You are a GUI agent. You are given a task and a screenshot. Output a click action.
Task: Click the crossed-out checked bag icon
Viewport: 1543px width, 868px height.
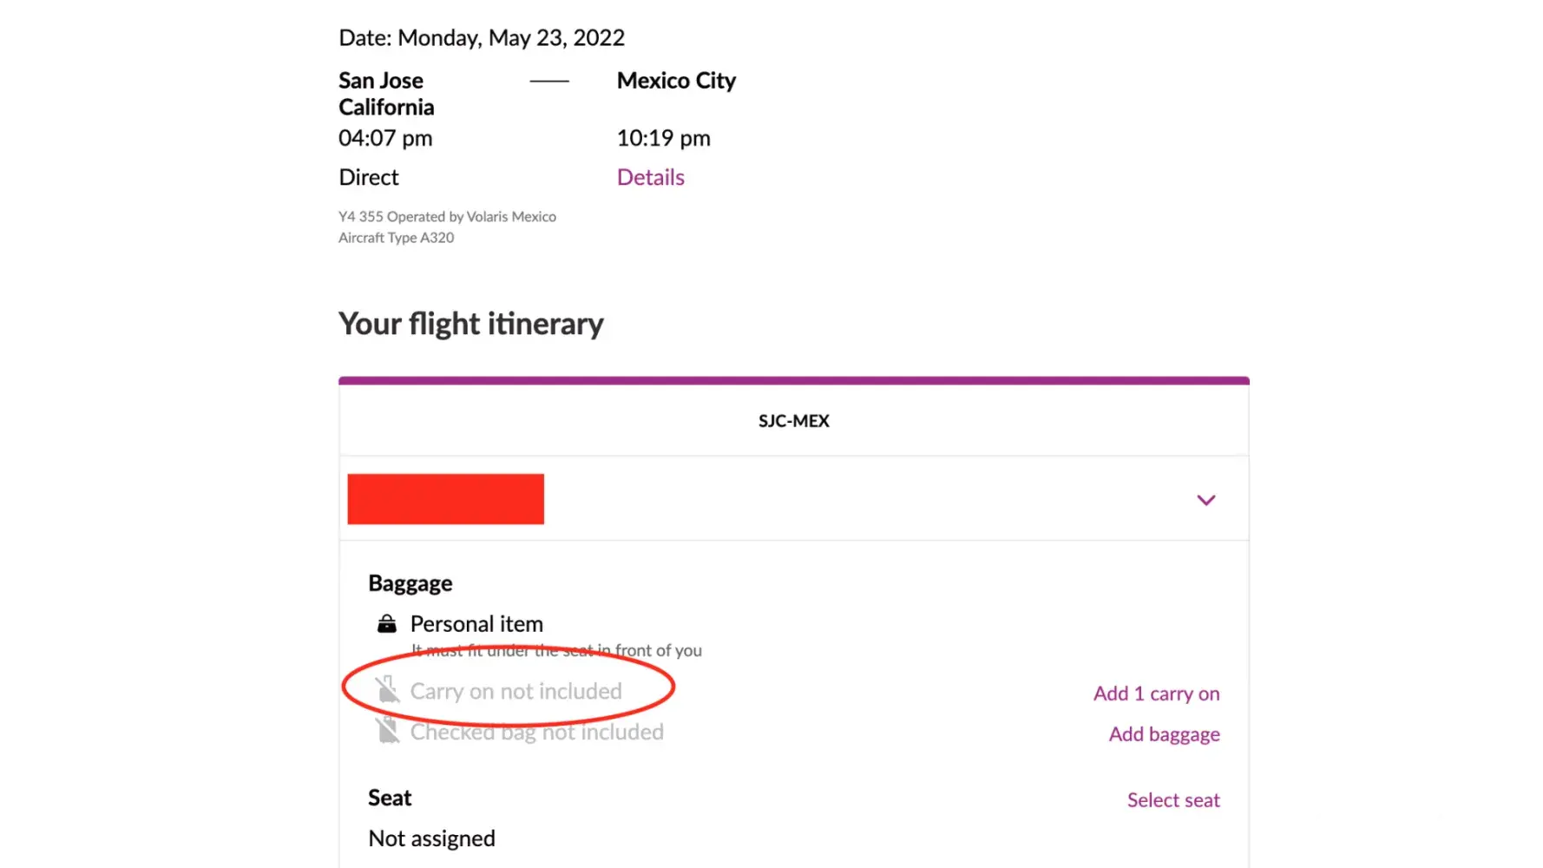coord(387,732)
